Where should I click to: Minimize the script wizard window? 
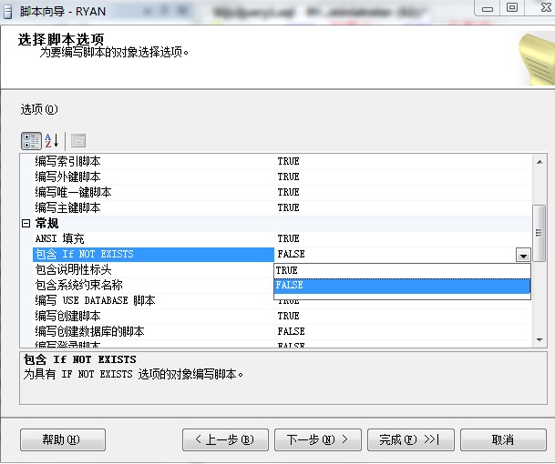pos(488,7)
